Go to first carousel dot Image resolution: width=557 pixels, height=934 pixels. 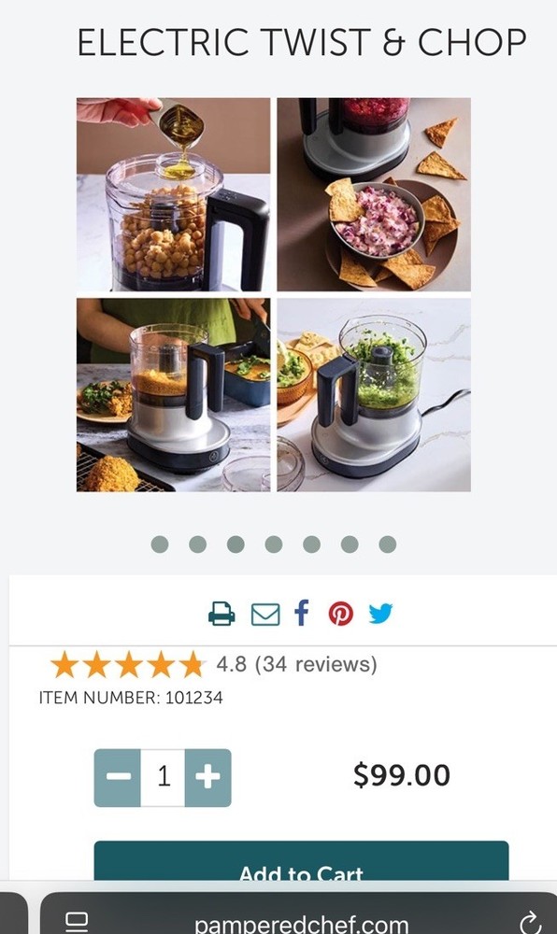(x=160, y=544)
